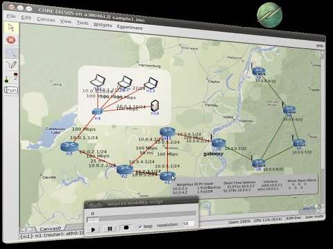Select MDR node n8
333x249 pixels.
coord(259,163)
